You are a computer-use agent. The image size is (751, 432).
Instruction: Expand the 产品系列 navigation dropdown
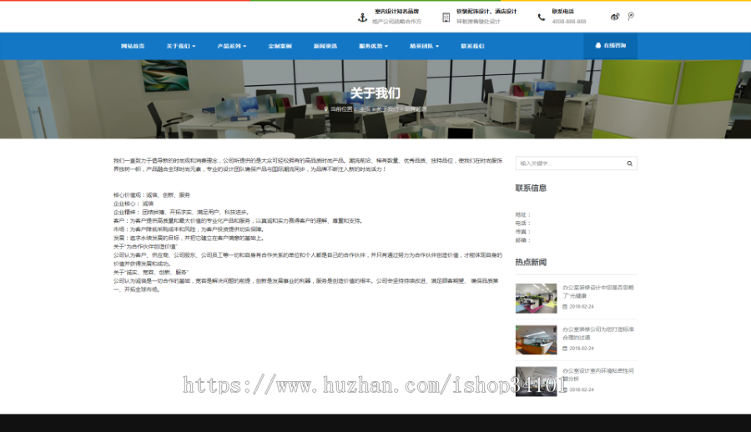(x=231, y=46)
